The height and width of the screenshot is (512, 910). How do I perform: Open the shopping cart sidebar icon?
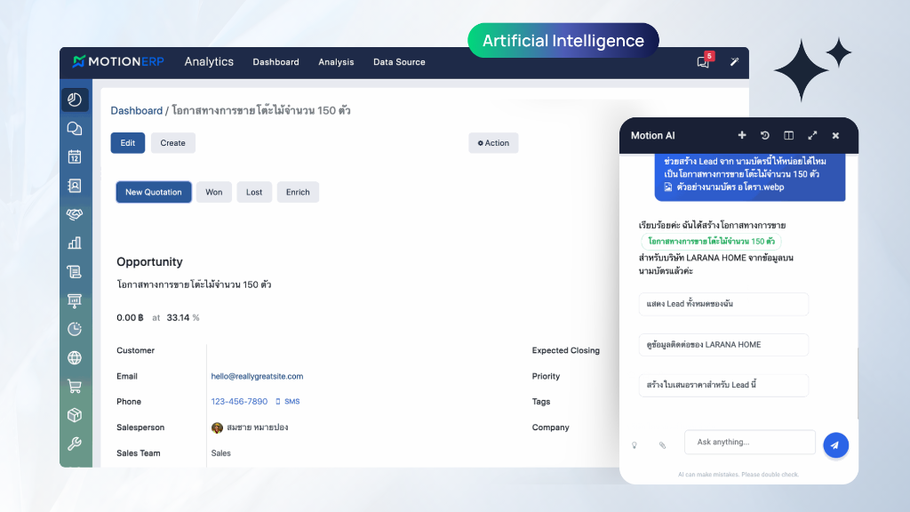pos(75,386)
